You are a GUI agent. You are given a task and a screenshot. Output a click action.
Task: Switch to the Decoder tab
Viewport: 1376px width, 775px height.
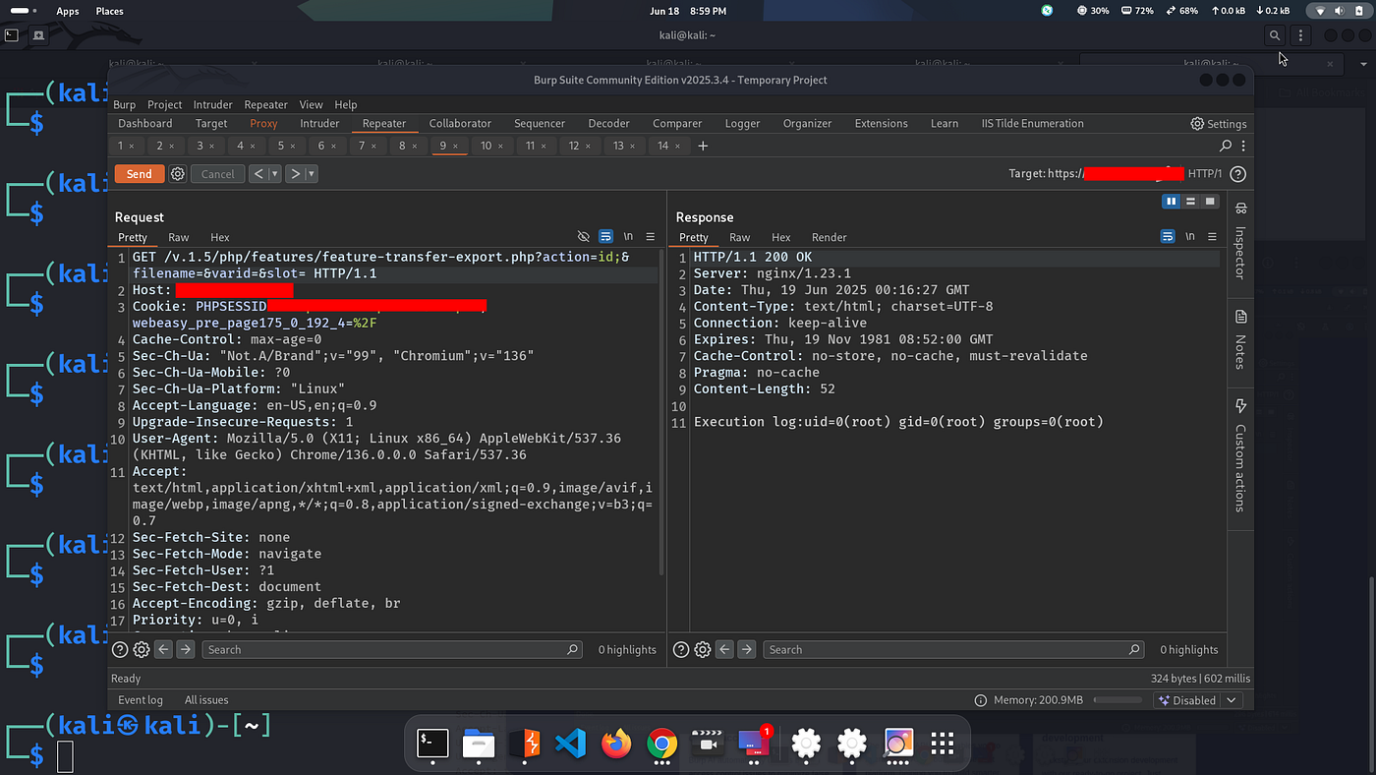pos(609,124)
